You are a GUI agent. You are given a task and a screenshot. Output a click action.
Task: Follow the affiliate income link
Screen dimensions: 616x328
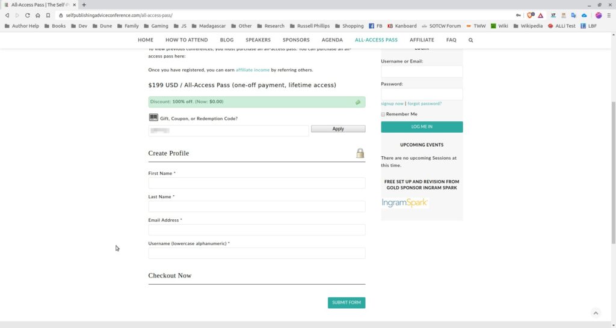253,70
